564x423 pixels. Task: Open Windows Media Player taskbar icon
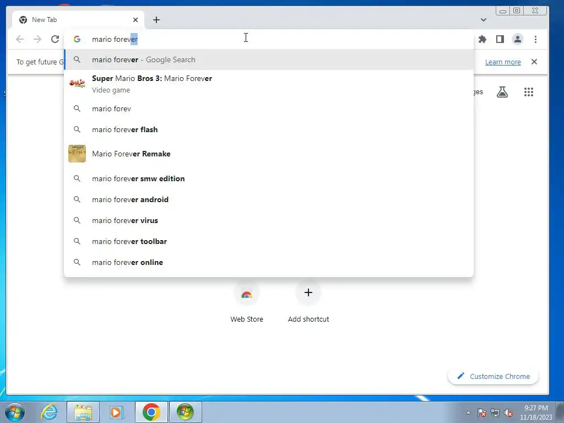pos(116,412)
